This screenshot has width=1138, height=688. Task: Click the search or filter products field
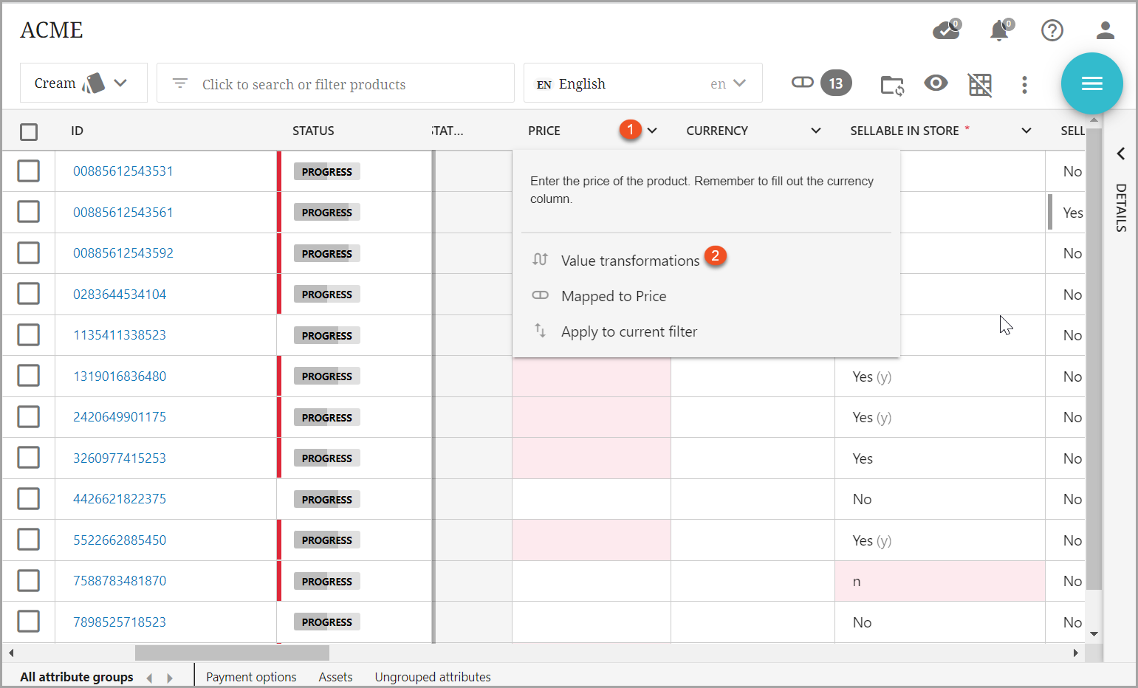336,84
